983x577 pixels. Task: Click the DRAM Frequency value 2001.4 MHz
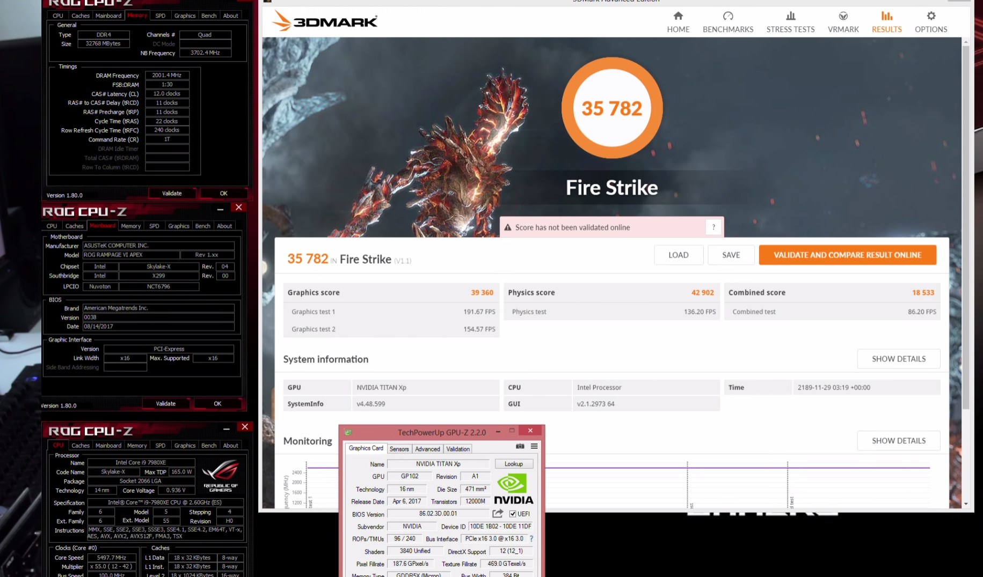(166, 76)
